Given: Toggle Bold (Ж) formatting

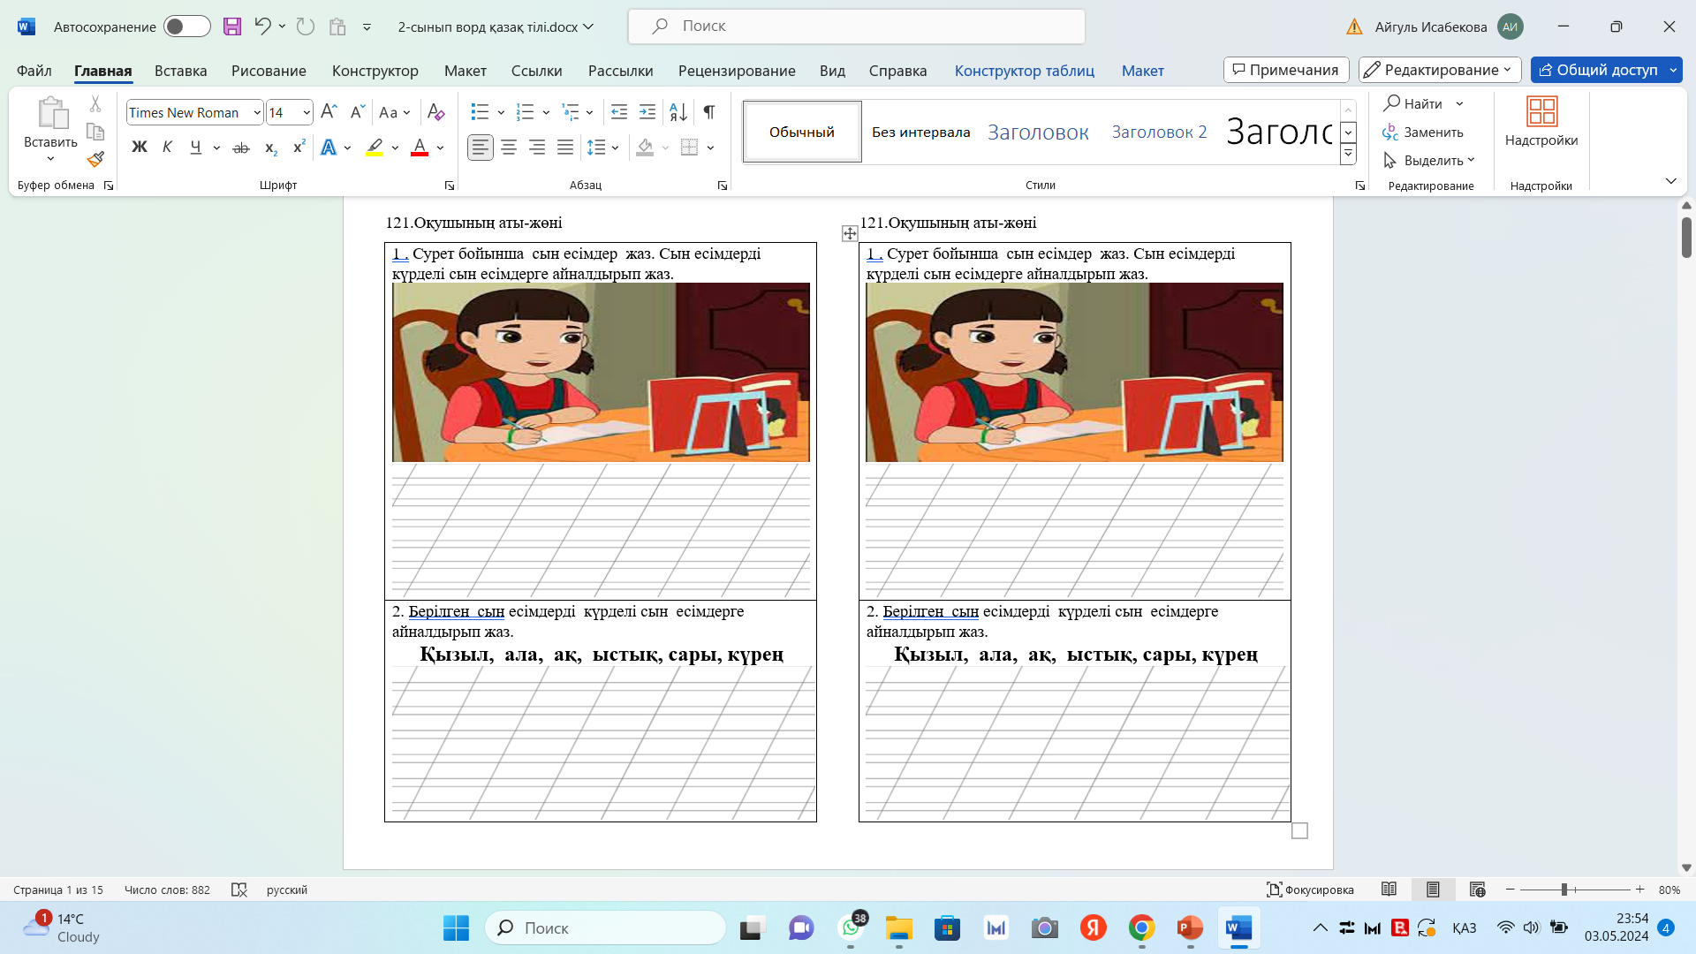Looking at the screenshot, I should 140,148.
